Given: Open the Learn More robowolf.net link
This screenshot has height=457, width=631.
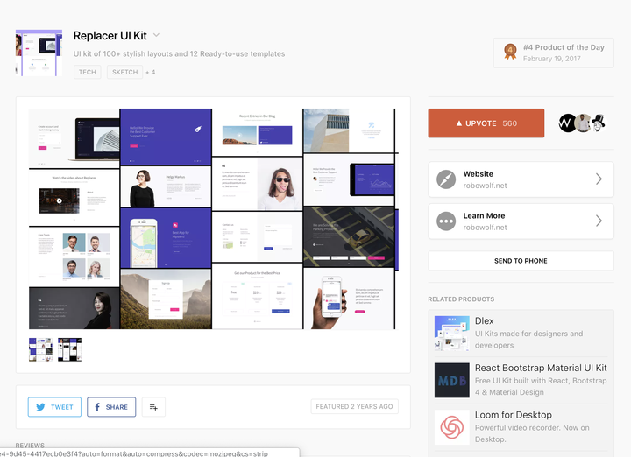Looking at the screenshot, I should click(521, 221).
